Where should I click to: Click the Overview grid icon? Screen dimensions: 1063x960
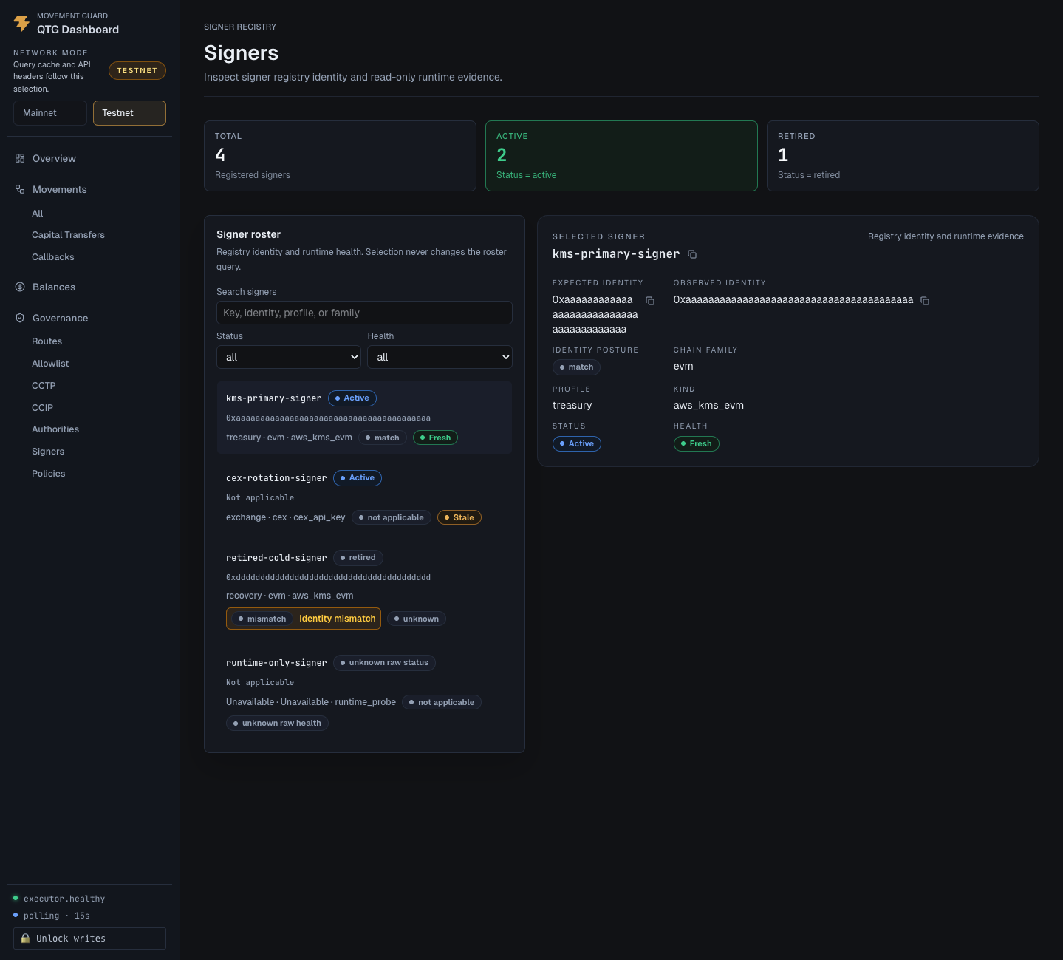20,158
